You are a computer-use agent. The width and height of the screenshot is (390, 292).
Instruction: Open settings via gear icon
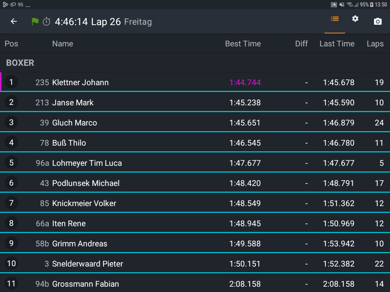pyautogui.click(x=355, y=19)
